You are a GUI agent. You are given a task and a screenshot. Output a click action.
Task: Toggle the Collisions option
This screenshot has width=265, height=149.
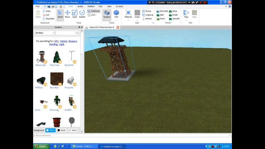[94, 11]
